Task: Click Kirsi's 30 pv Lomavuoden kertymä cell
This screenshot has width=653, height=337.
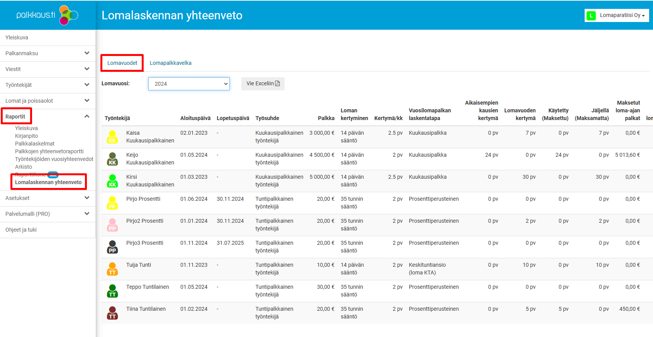Action: (529, 177)
